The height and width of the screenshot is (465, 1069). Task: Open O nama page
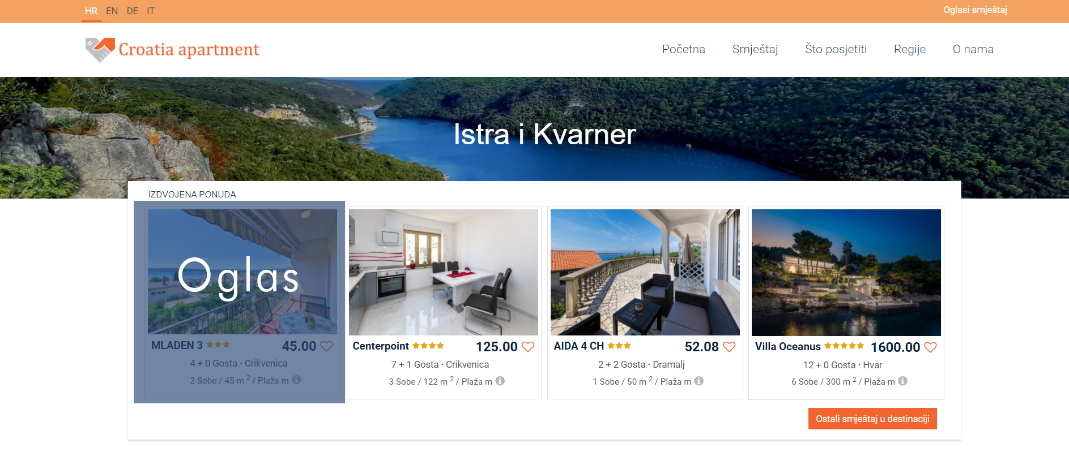coord(973,49)
